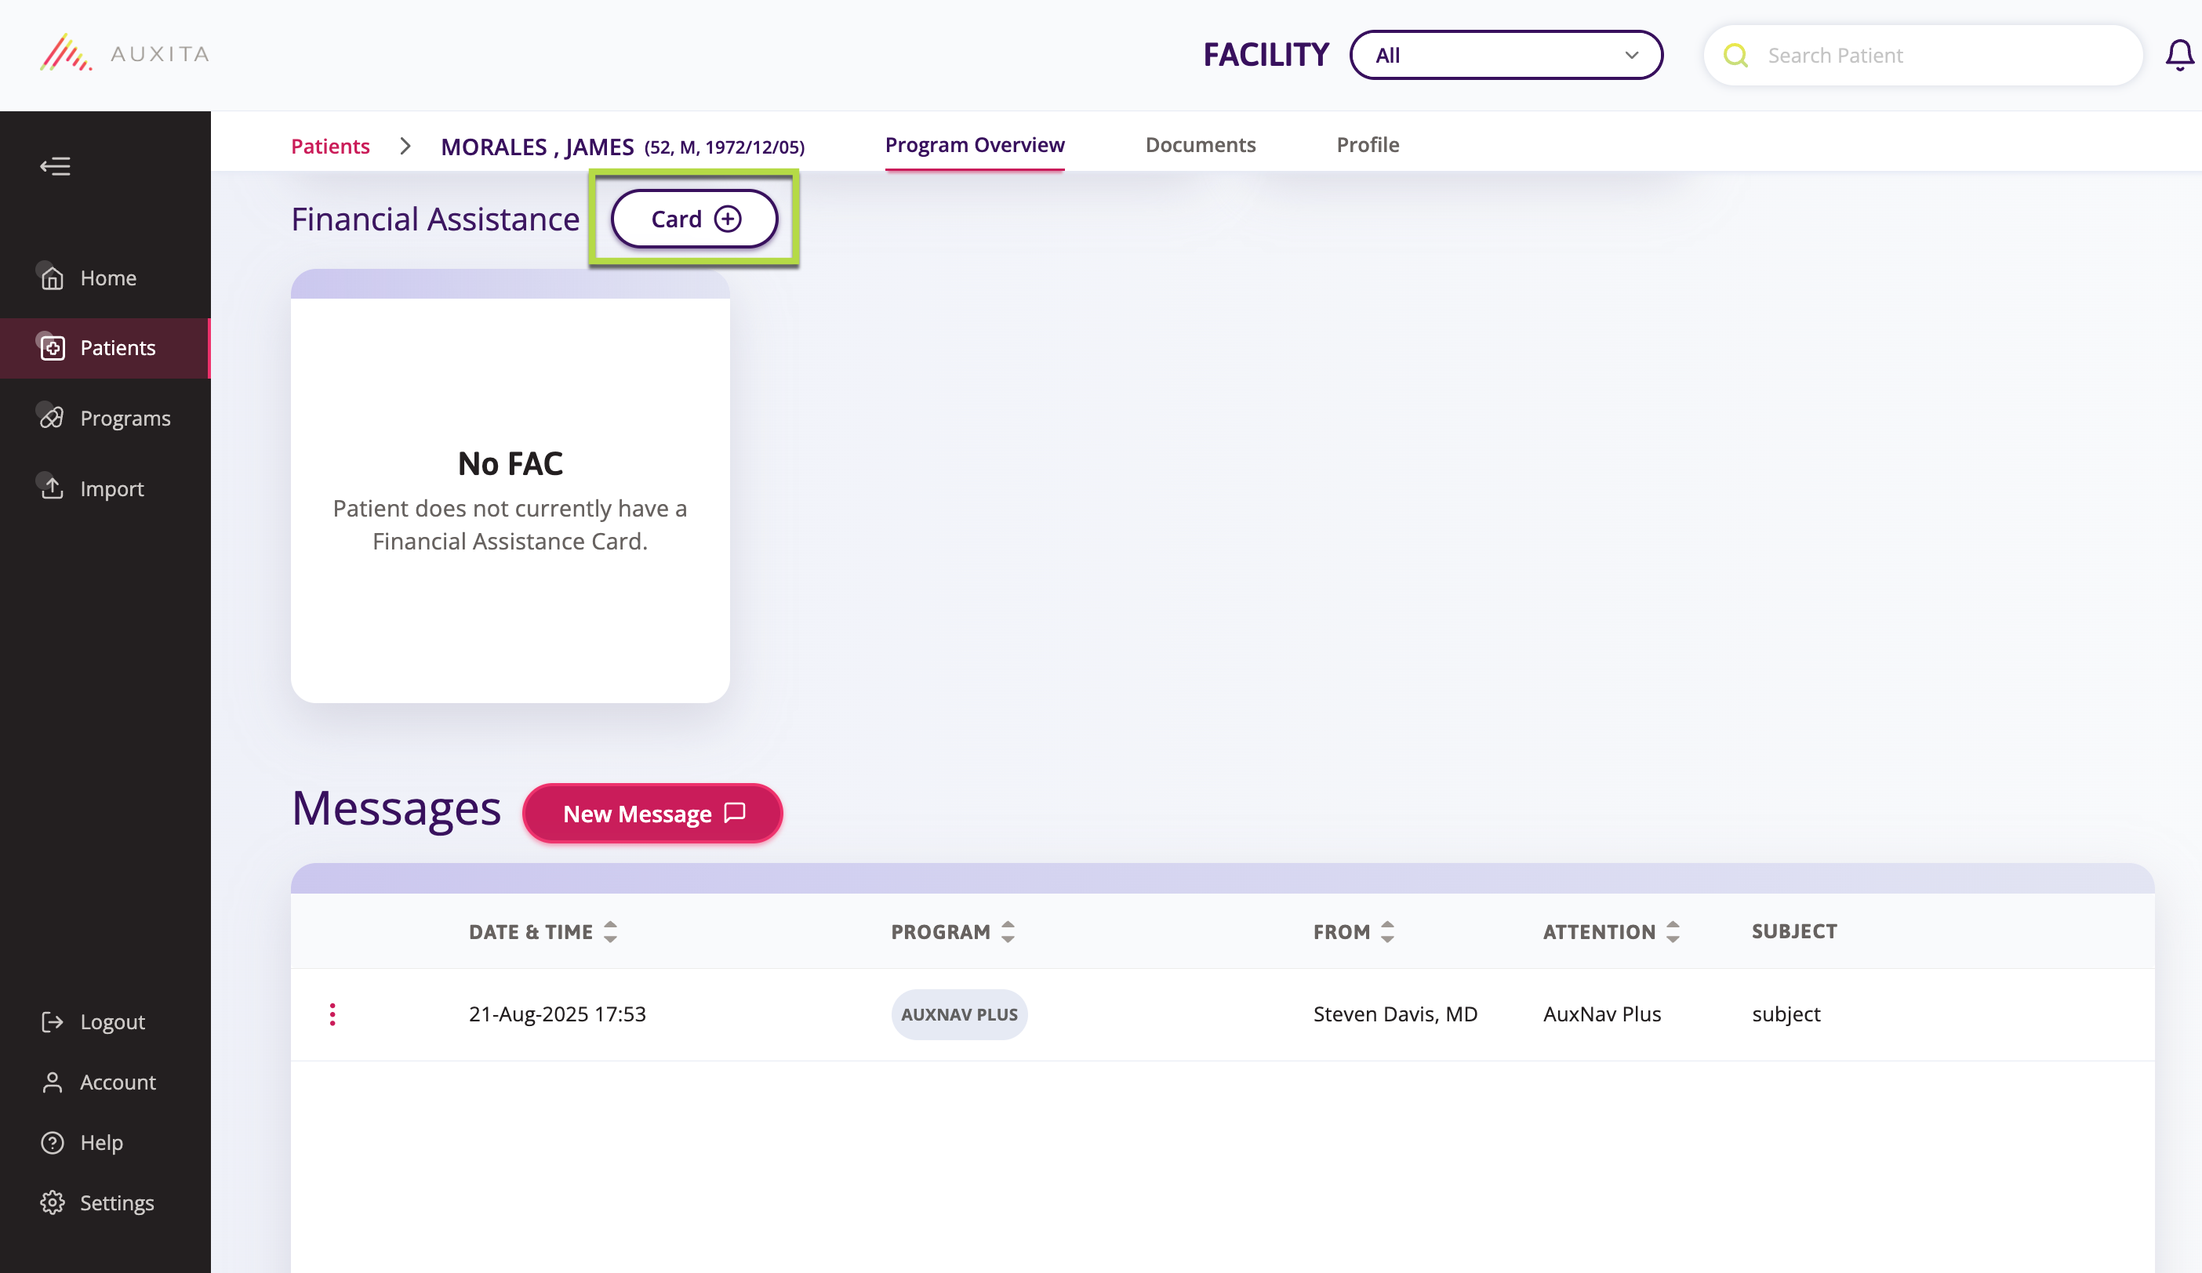Screen dimensions: 2202x1273
Task: Log out using the Logout icon
Action: pyautogui.click(x=53, y=1021)
